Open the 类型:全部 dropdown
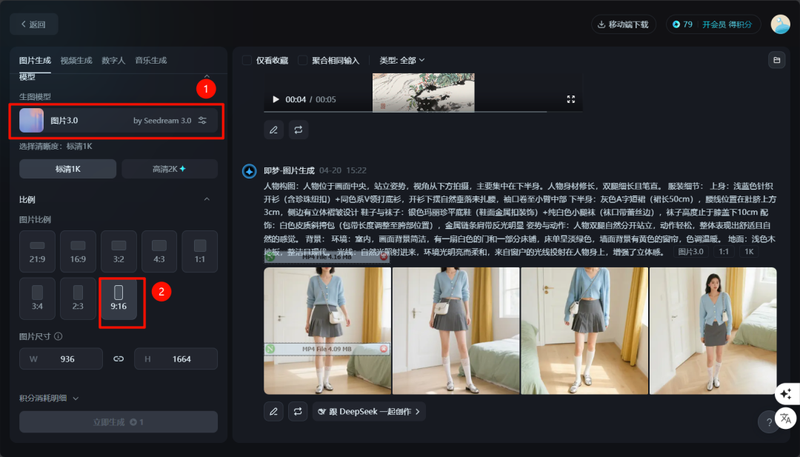 [x=405, y=60]
